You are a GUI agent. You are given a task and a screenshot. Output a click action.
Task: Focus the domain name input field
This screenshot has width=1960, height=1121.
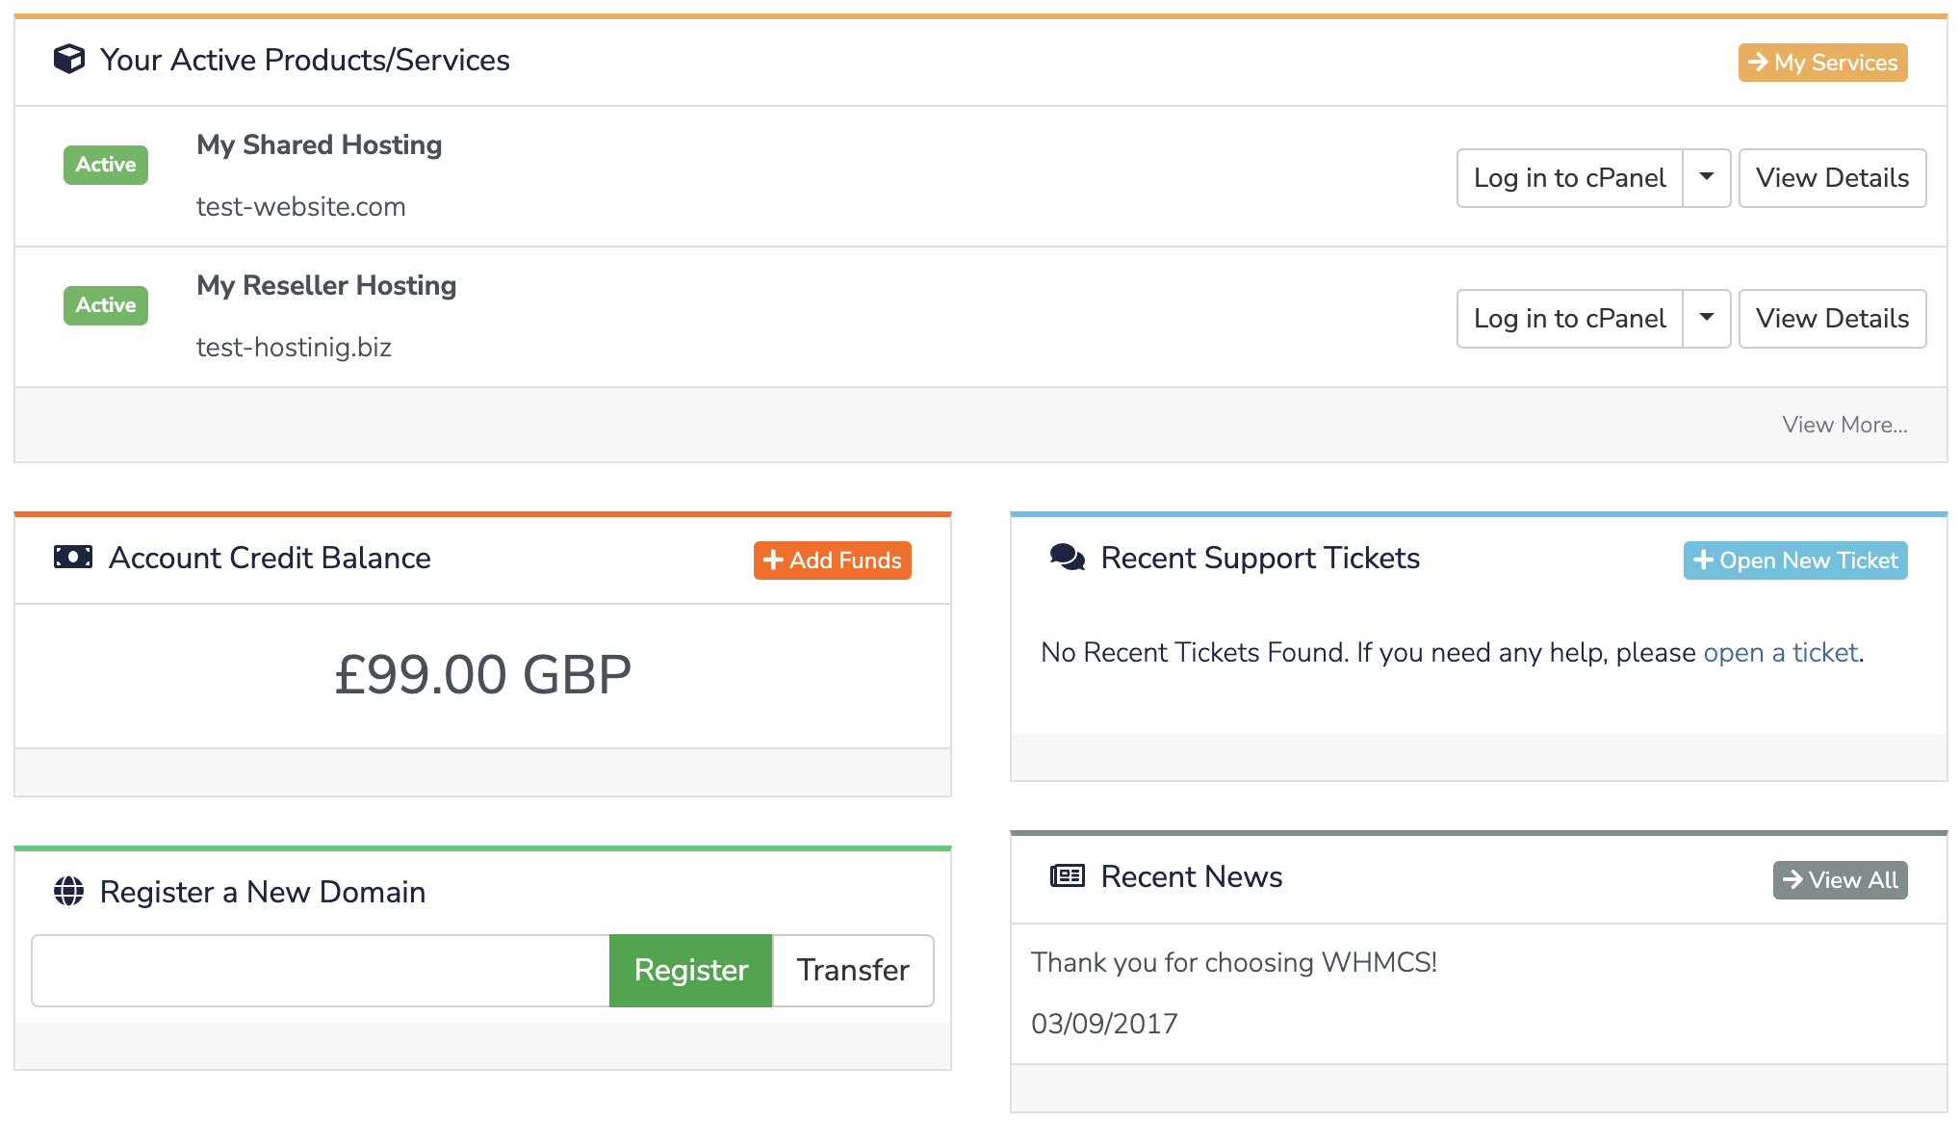point(321,970)
